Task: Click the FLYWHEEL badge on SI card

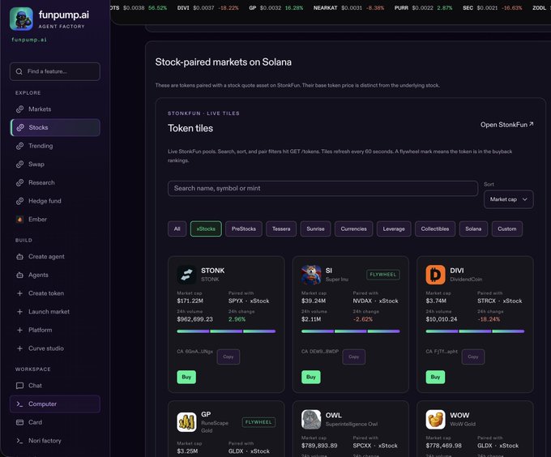Action: click(383, 275)
